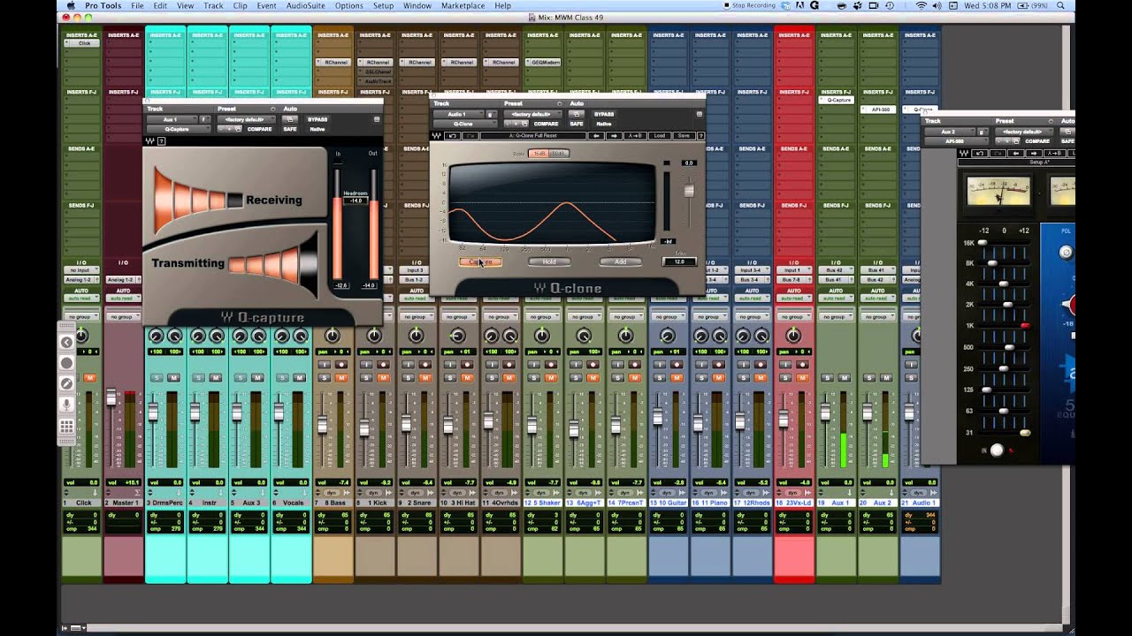Mute the Aux 1 track
Screen dimensions: 1132x636
pyautogui.click(x=845, y=377)
